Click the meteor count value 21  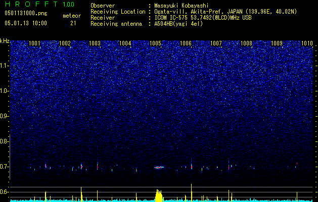73,23
